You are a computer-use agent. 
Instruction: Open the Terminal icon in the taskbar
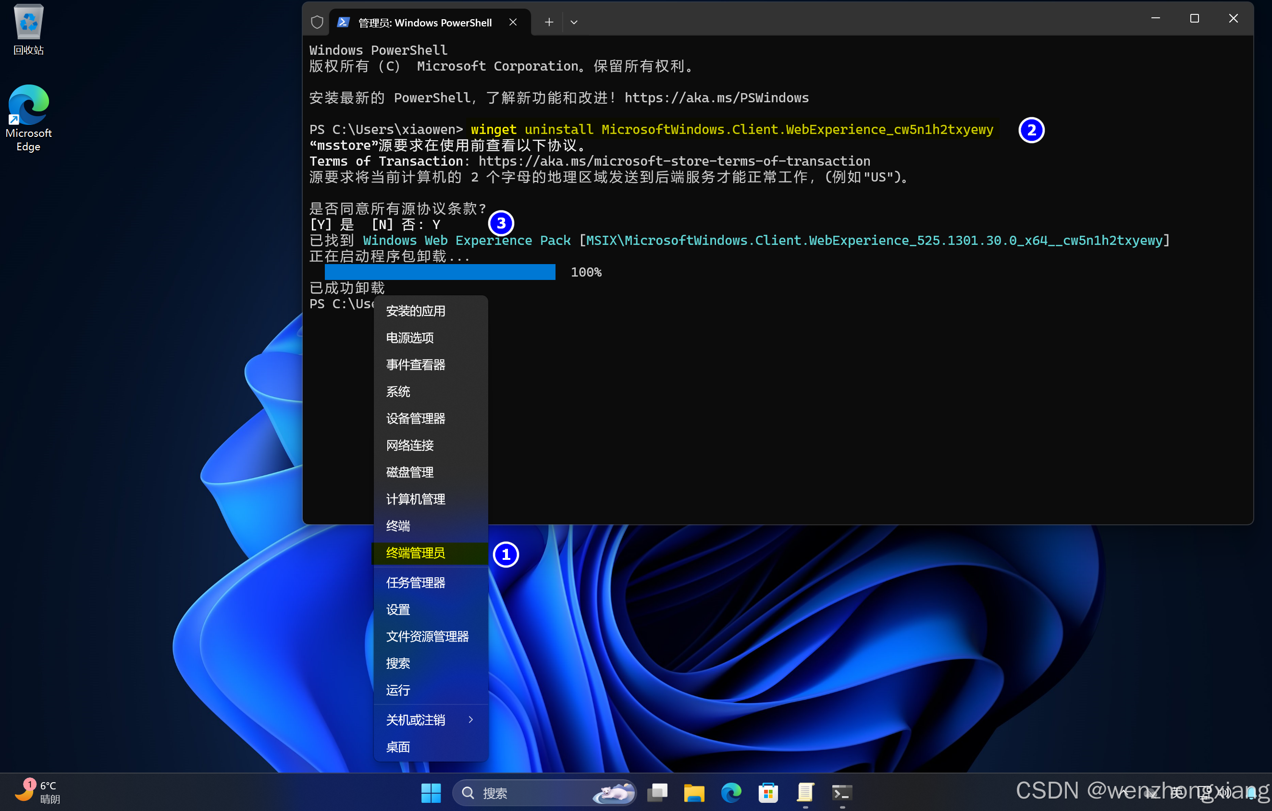841,793
